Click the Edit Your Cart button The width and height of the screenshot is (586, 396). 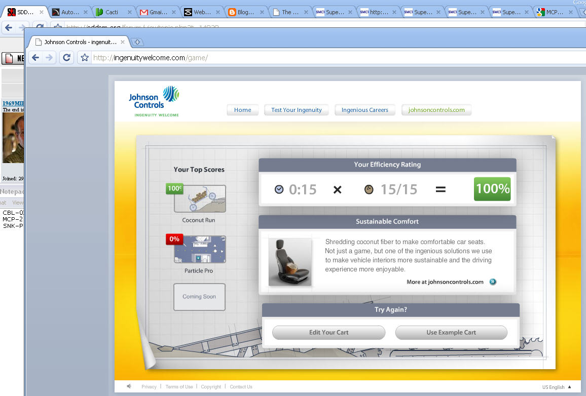328,333
